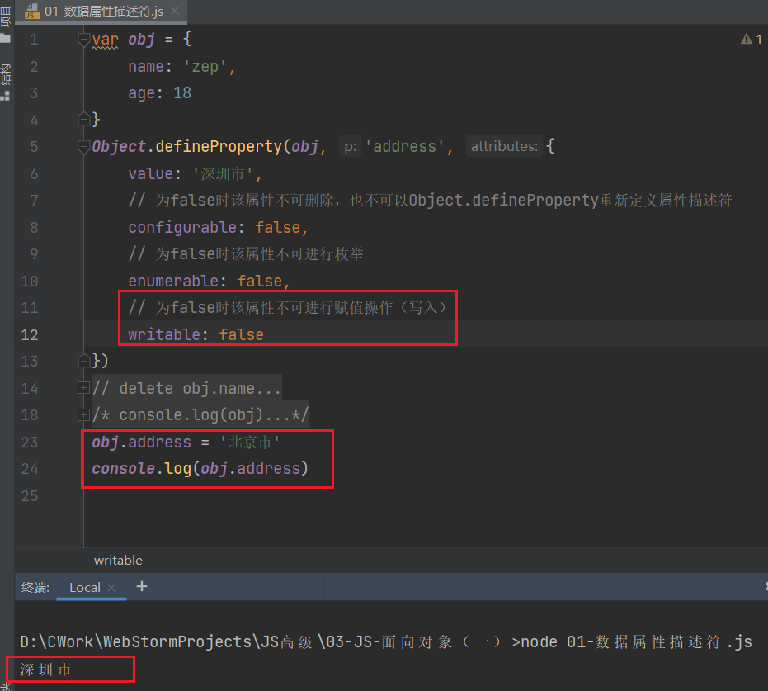Viewport: 768px width, 691px height.
Task: Open the 结构 tool window sidebar
Action: click(6, 82)
